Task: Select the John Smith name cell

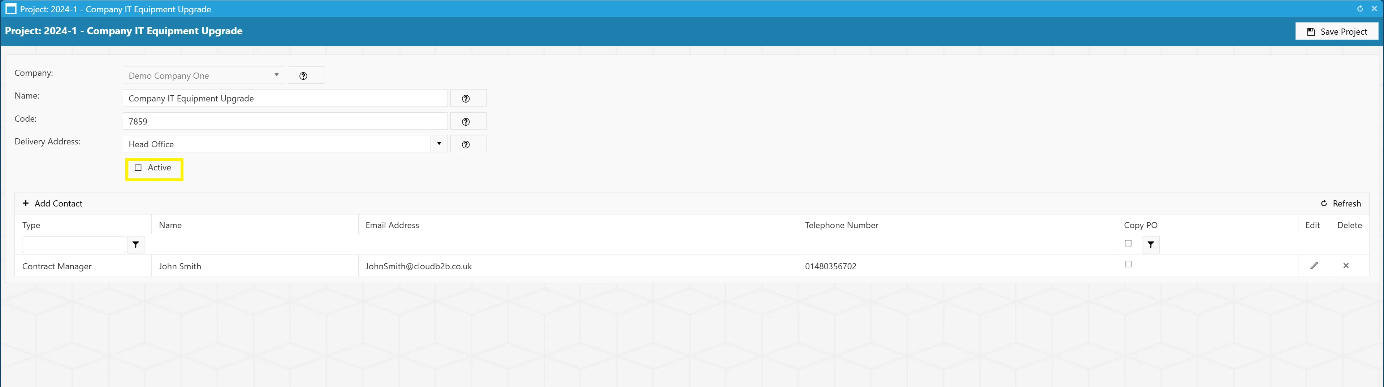Action: 255,266
